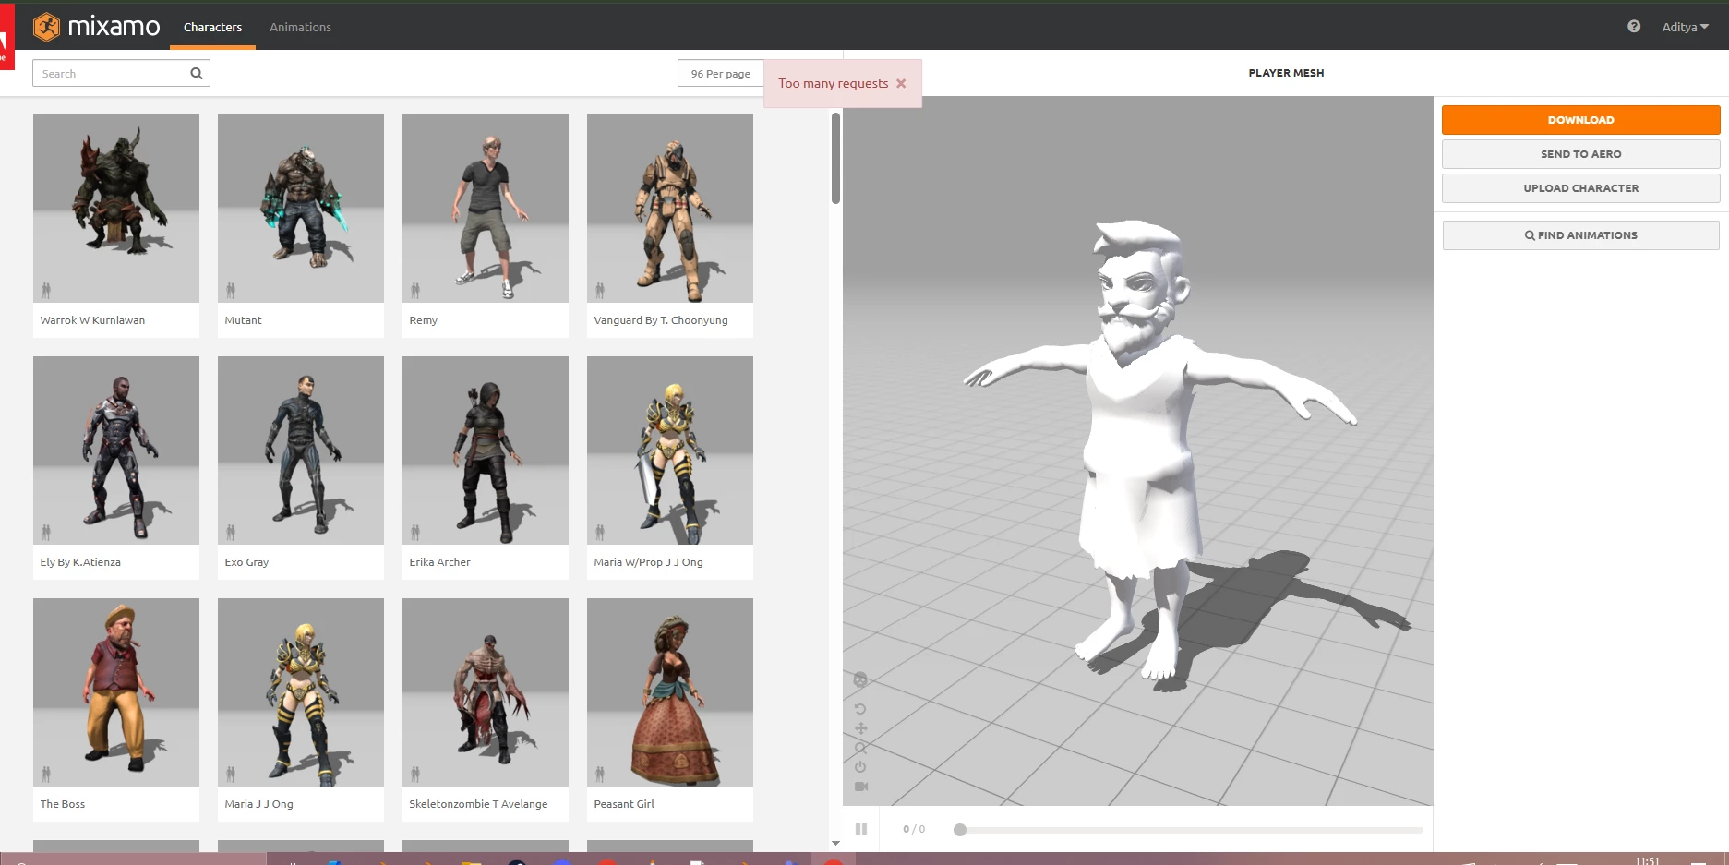This screenshot has height=865, width=1729.
Task: Click the PLAYER MESH title text
Action: (1286, 73)
